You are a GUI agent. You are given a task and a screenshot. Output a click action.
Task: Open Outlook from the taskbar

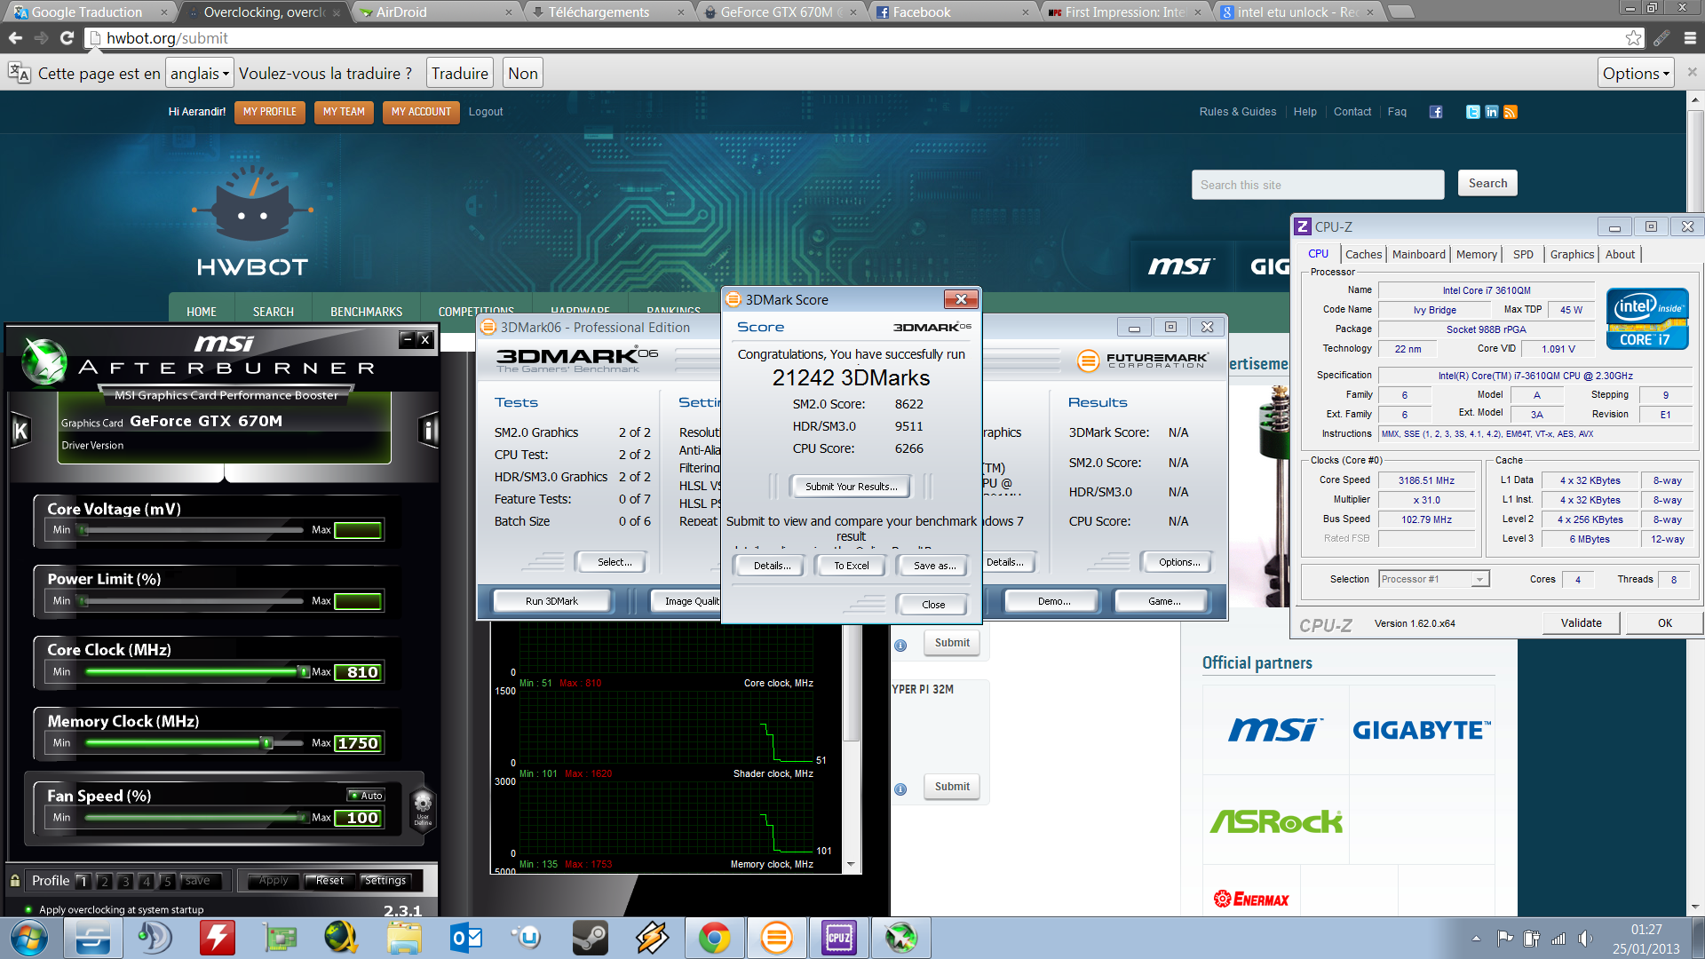click(465, 938)
